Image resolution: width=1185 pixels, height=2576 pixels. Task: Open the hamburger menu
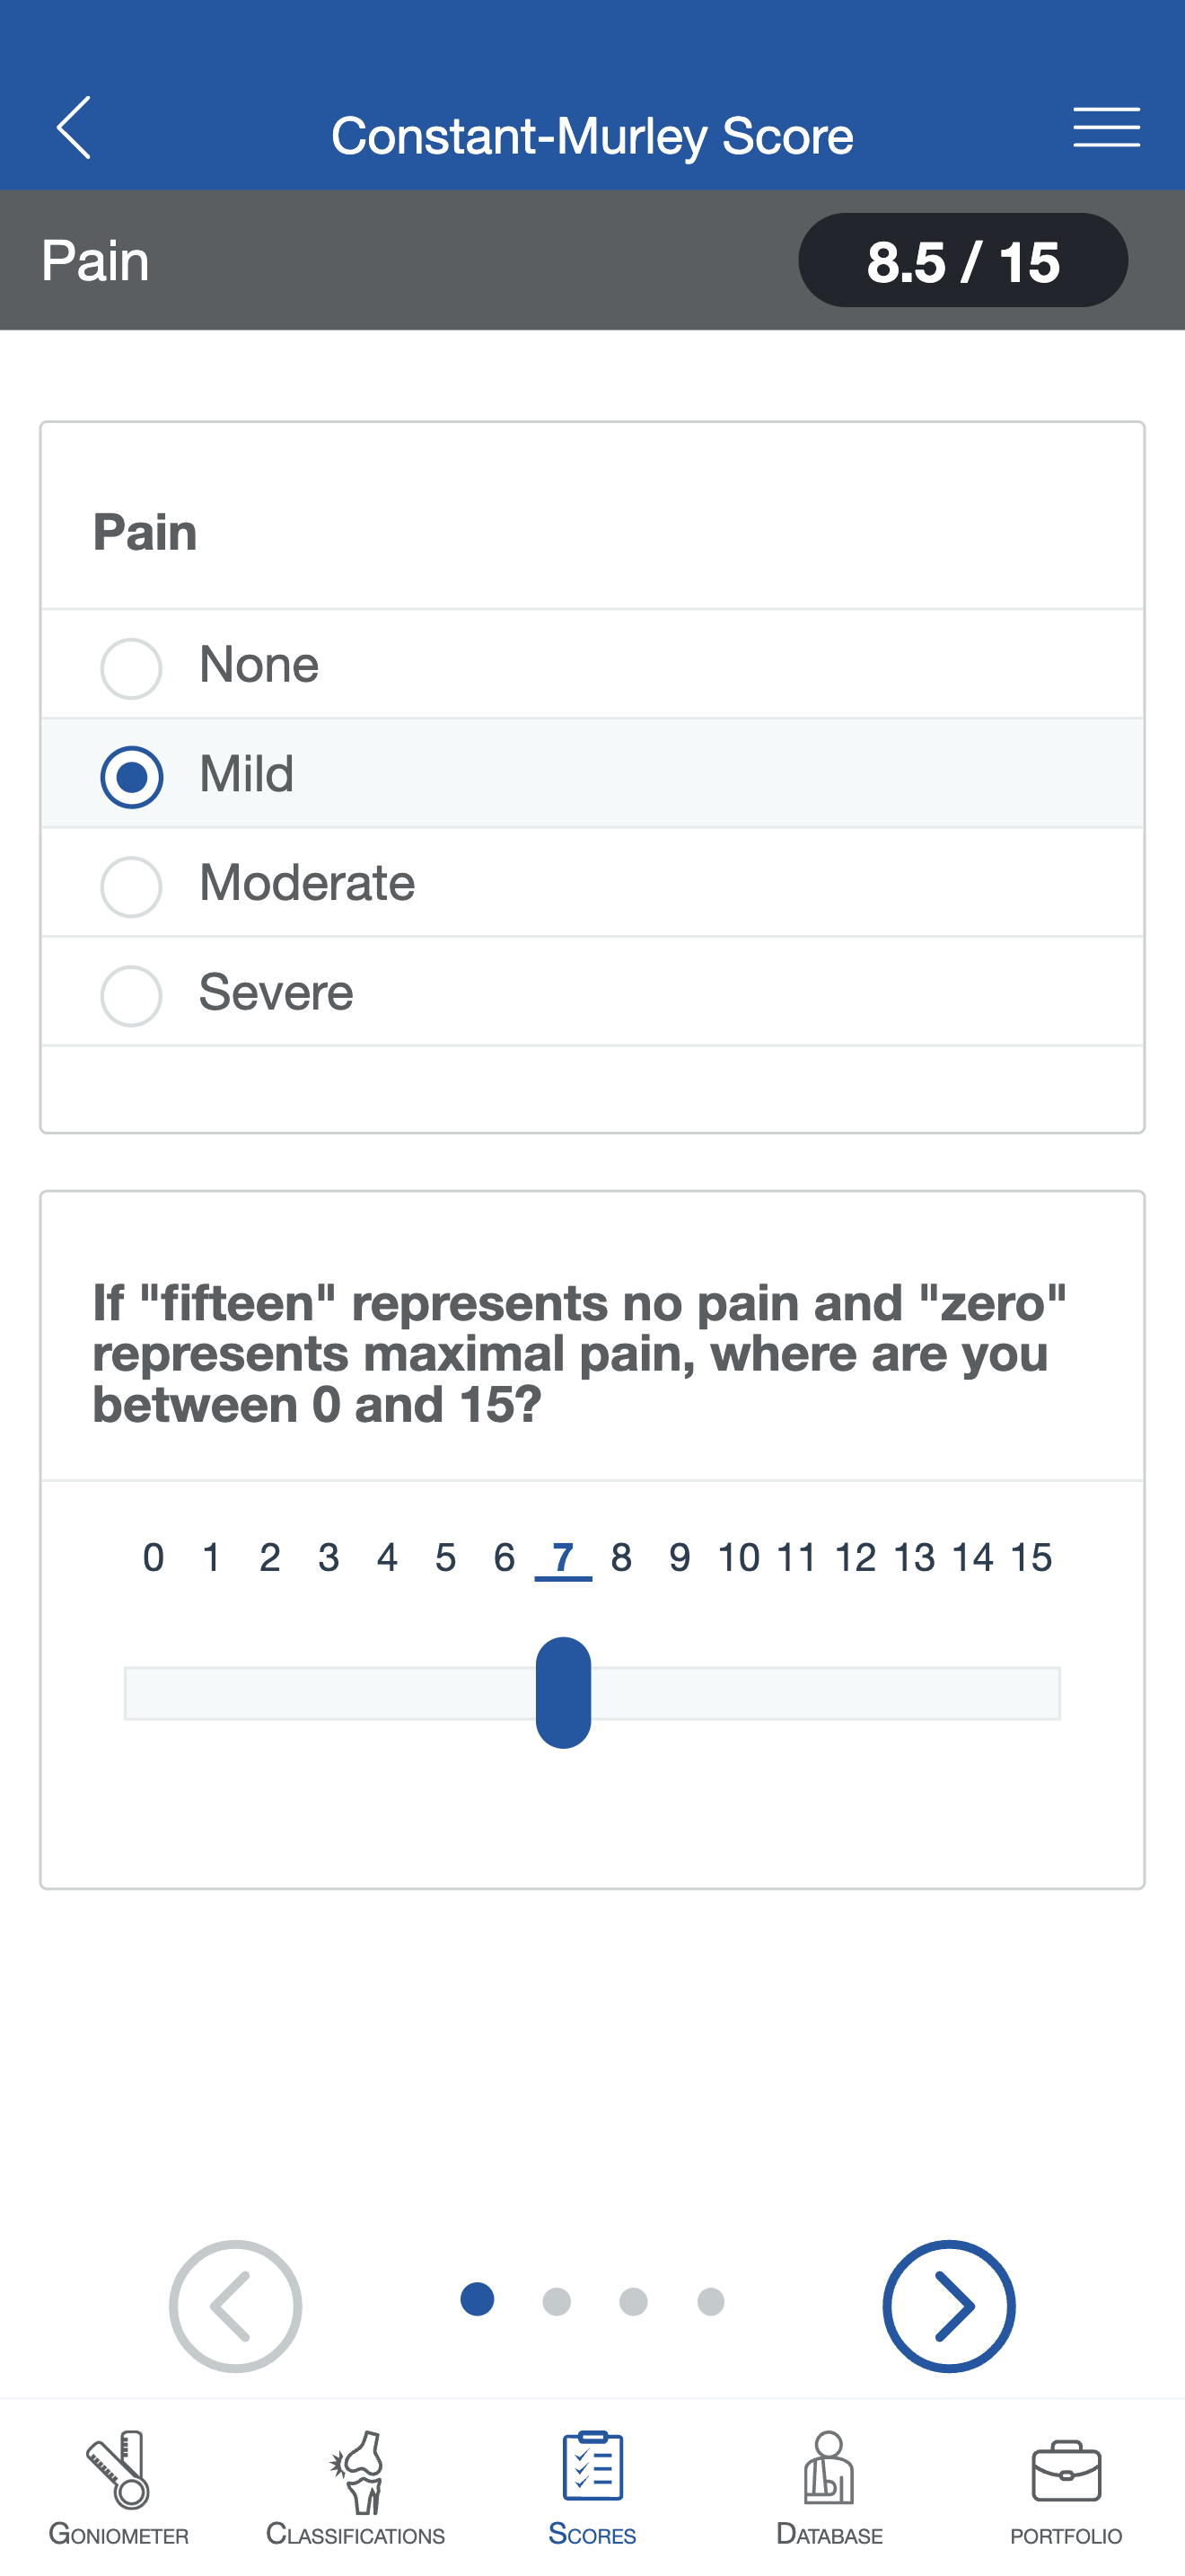coord(1107,130)
